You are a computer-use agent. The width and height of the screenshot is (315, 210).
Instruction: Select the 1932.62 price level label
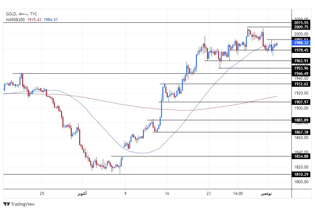[301, 84]
